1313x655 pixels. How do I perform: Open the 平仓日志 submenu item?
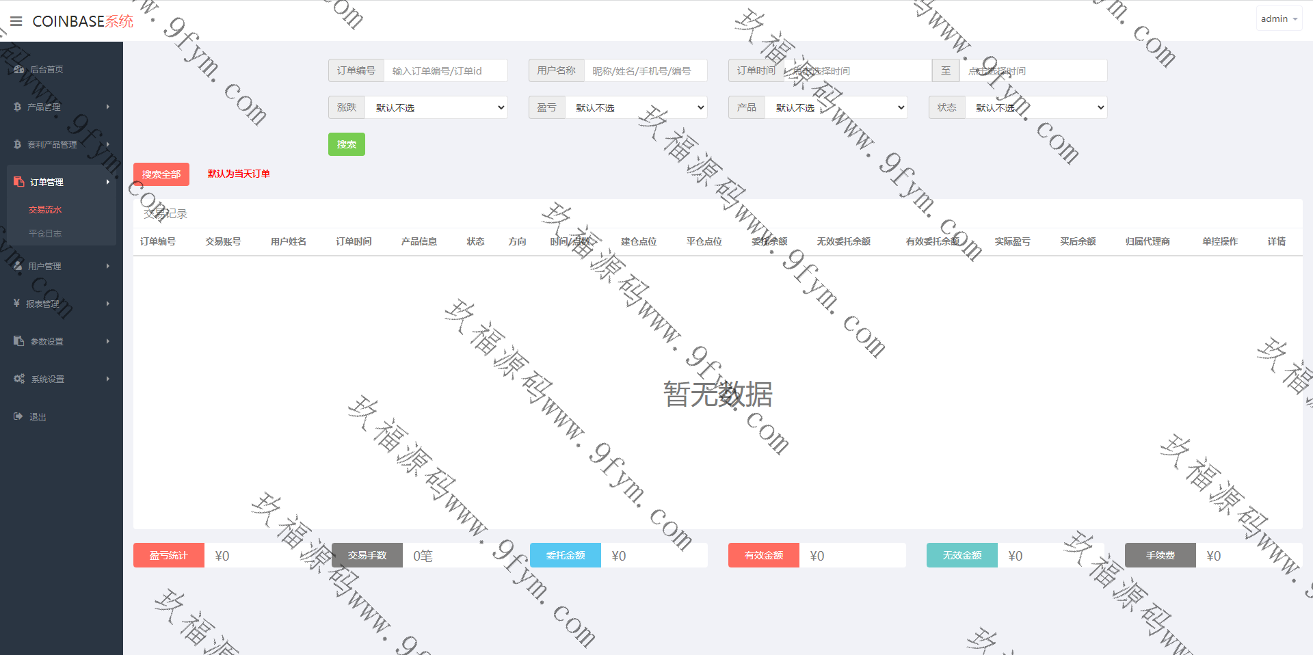[45, 233]
